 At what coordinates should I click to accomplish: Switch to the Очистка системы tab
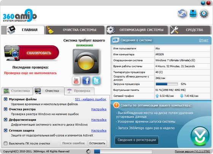click(75, 30)
